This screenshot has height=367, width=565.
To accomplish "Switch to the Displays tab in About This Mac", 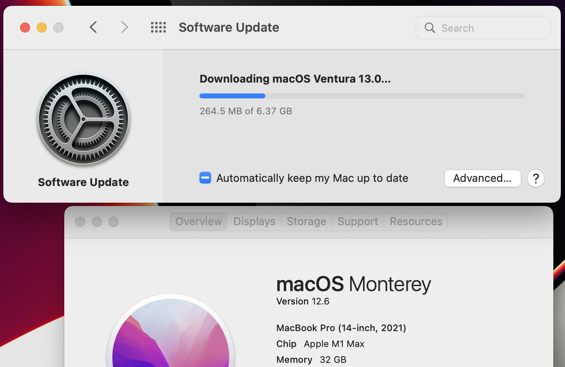I will click(x=255, y=221).
